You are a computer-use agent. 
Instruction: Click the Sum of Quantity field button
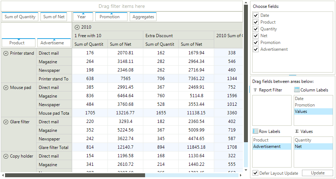tap(20, 17)
